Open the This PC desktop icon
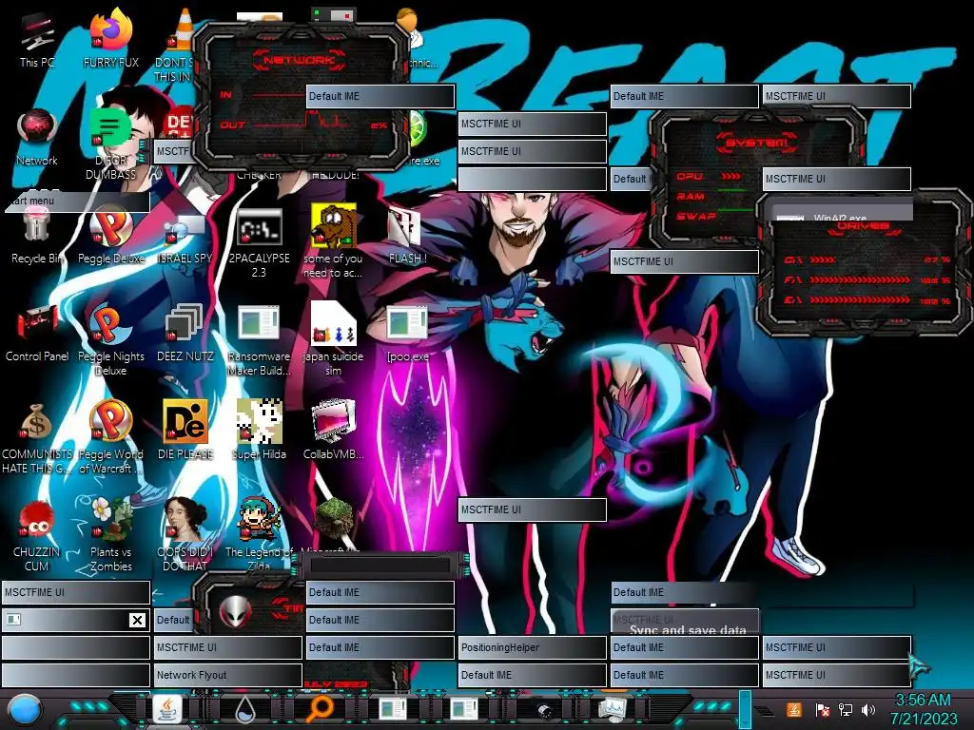 [37, 40]
